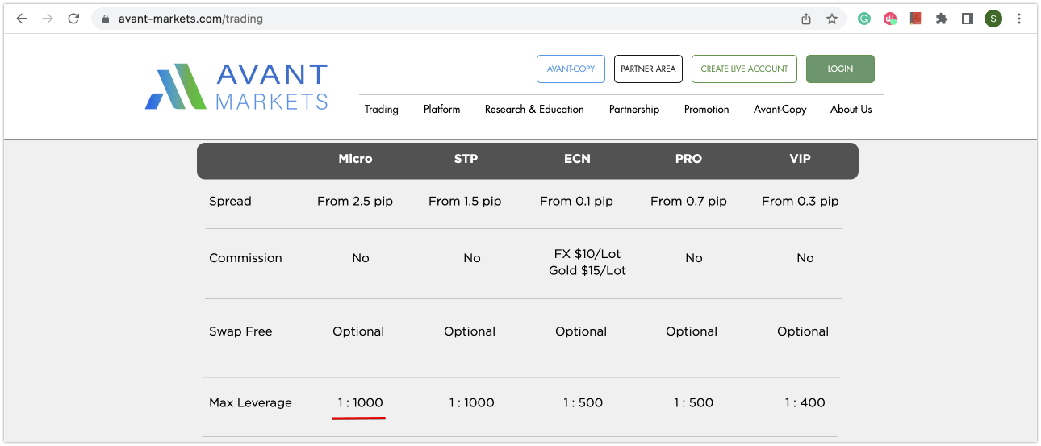Click the Max Leverage row label
This screenshot has width=1041, height=446.
click(x=250, y=402)
